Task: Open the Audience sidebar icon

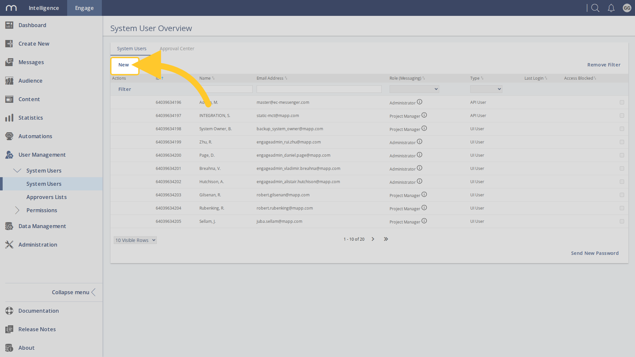Action: pyautogui.click(x=9, y=81)
